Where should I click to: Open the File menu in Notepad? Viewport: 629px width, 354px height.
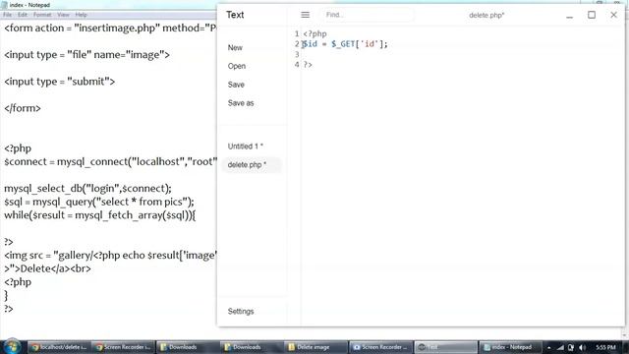click(7, 15)
